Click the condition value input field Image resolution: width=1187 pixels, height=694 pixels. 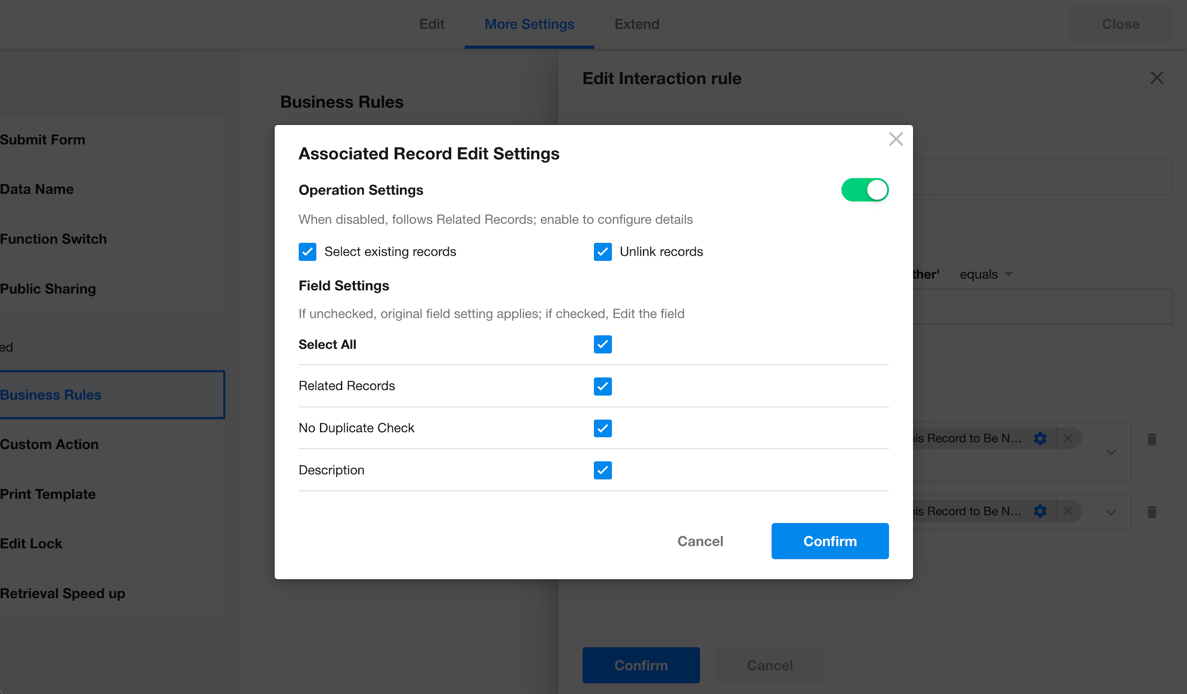pyautogui.click(x=1042, y=306)
